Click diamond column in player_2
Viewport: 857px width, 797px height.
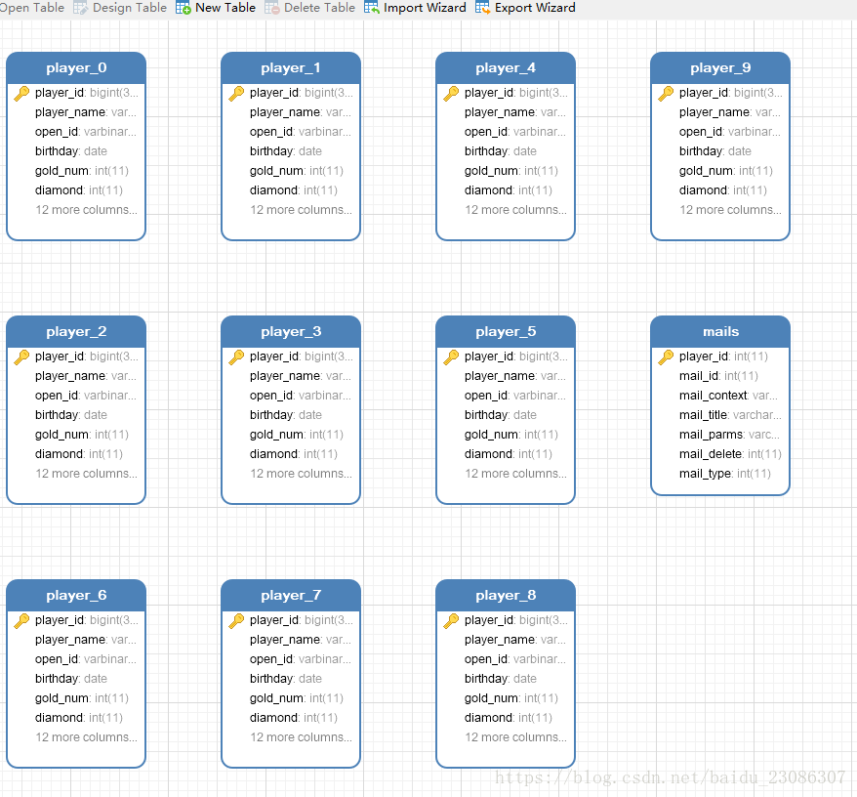[79, 454]
